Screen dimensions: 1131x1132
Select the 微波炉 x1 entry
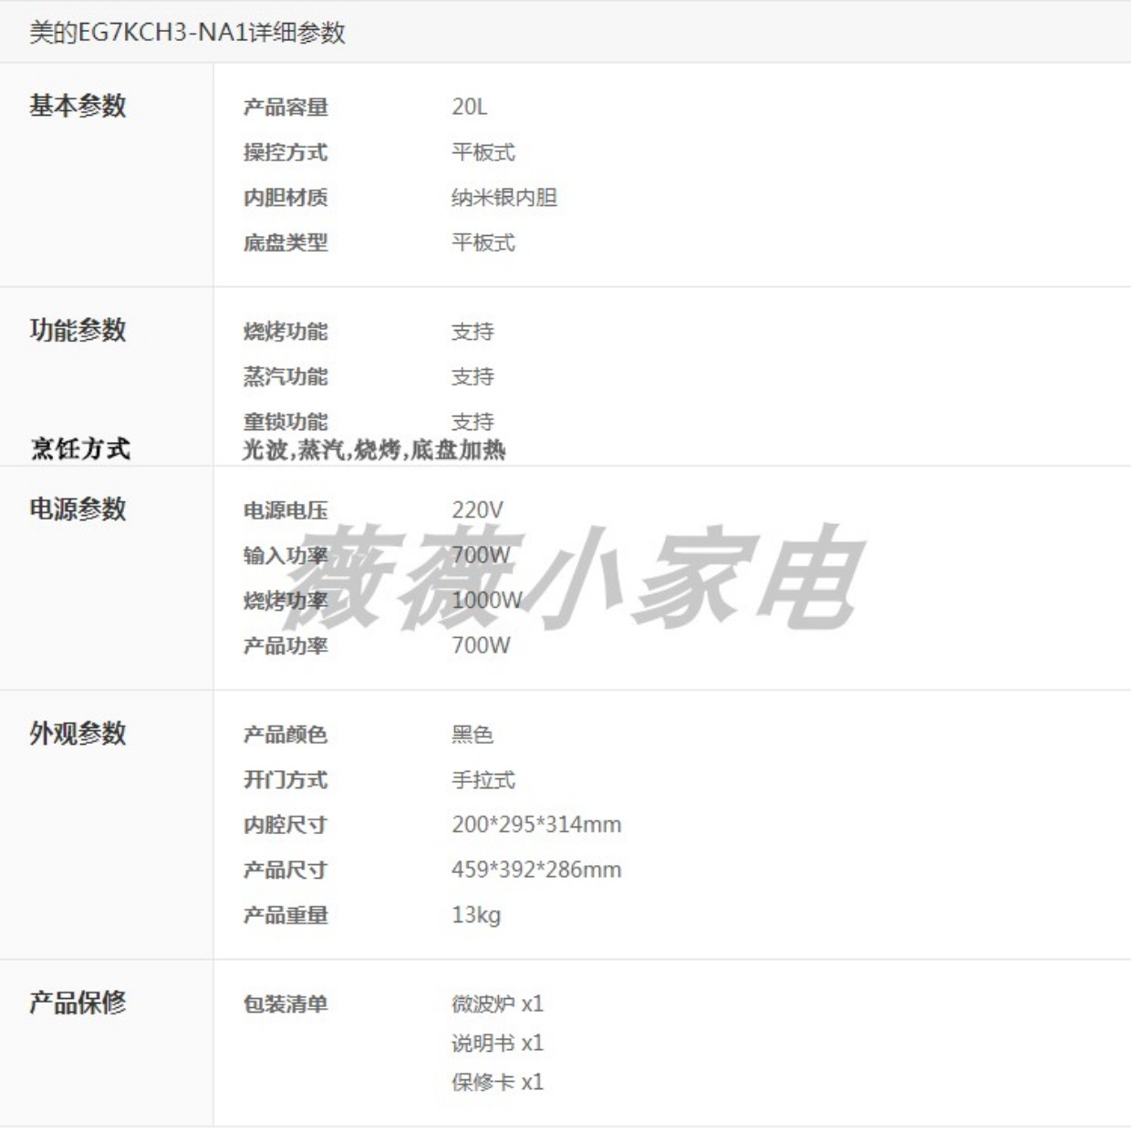tap(497, 1004)
